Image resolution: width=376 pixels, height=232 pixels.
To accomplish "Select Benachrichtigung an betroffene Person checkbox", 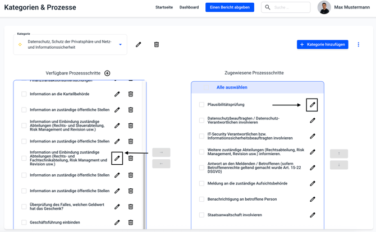I will point(202,199).
